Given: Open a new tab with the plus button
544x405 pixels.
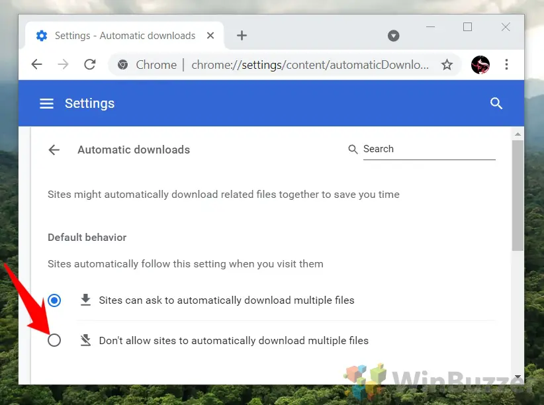Looking at the screenshot, I should [242, 36].
